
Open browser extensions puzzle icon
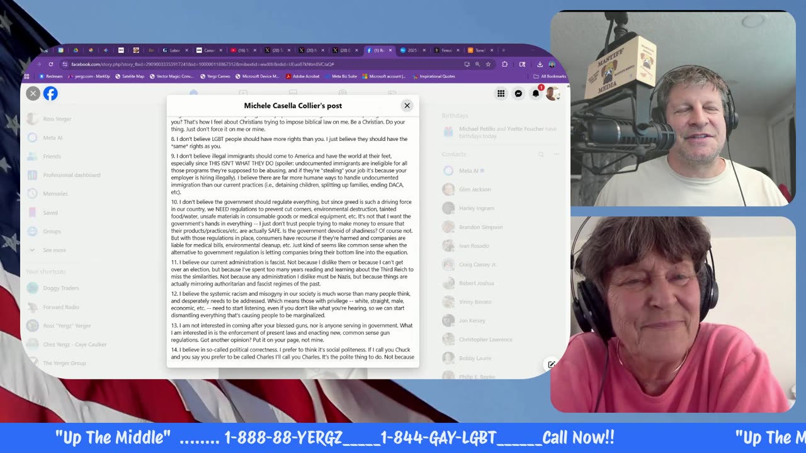click(x=504, y=64)
